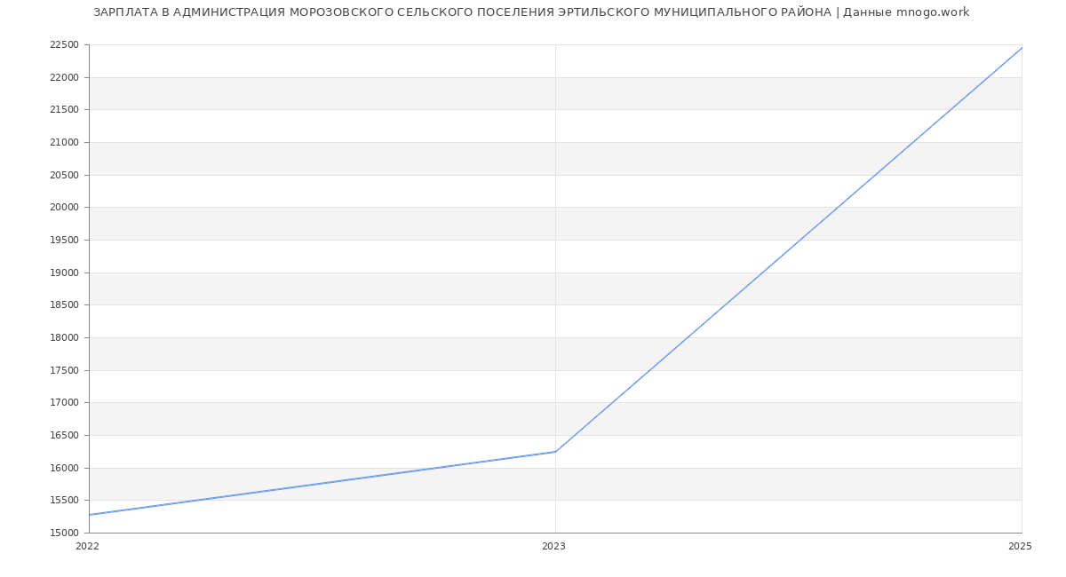Click the 19500 y-axis label

click(65, 241)
